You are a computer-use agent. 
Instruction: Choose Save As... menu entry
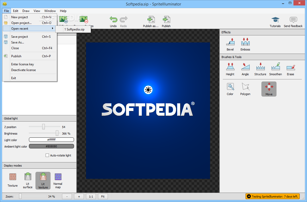click(x=30, y=42)
